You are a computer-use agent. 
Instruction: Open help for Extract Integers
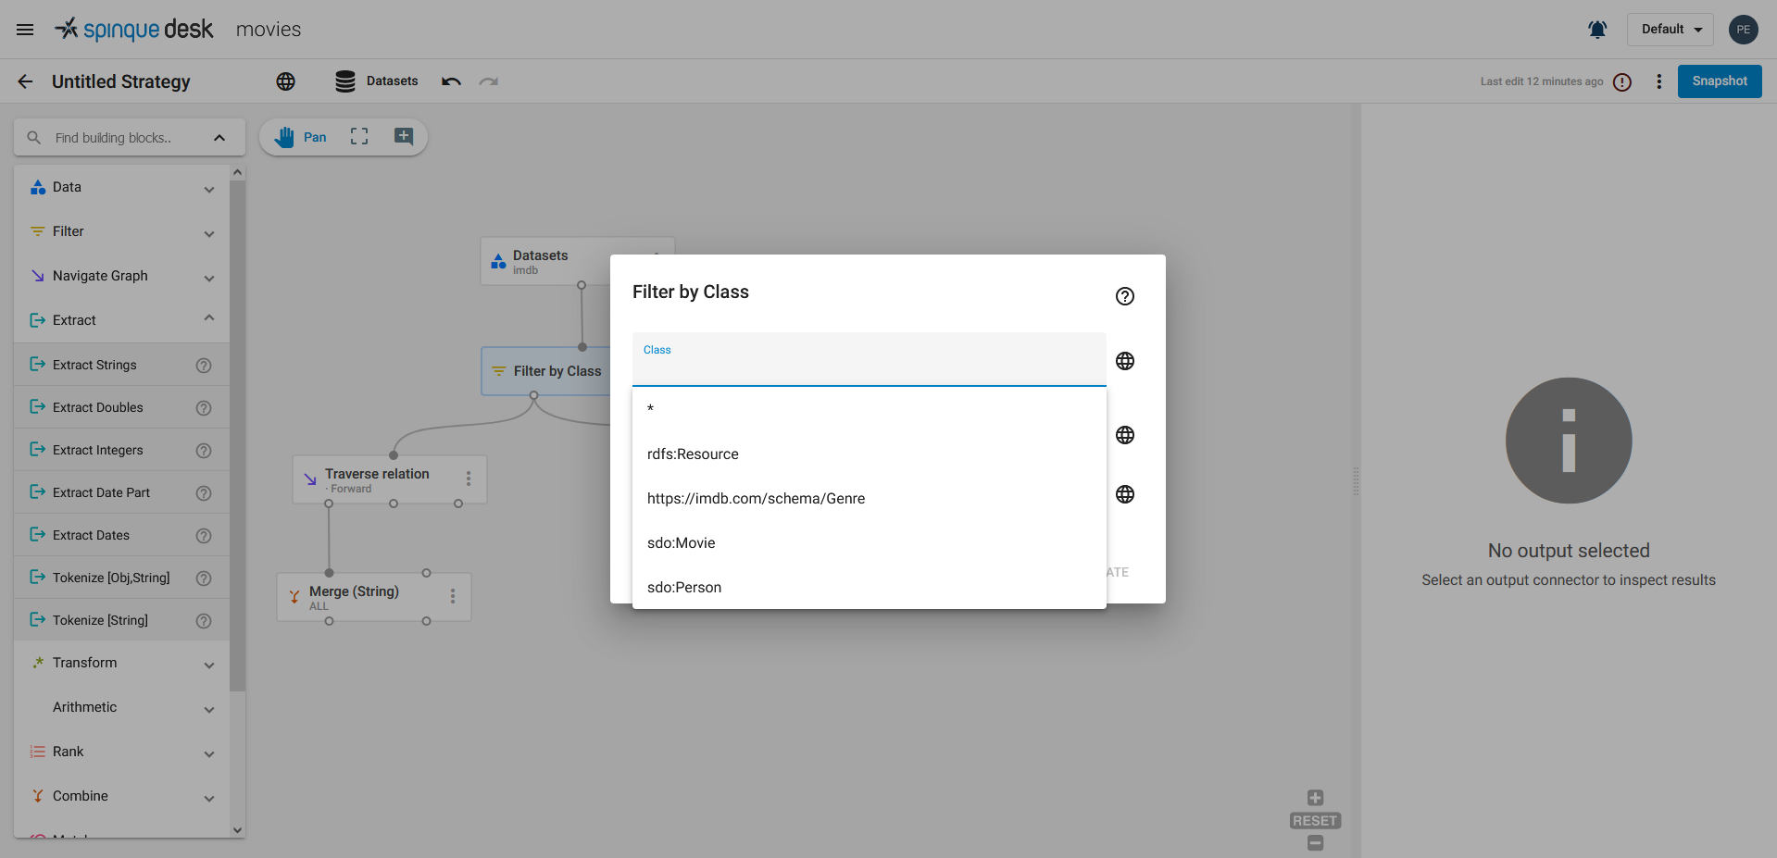pyautogui.click(x=204, y=451)
